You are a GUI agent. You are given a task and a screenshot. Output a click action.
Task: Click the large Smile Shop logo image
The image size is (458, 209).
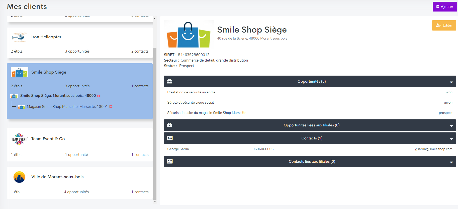tap(189, 34)
